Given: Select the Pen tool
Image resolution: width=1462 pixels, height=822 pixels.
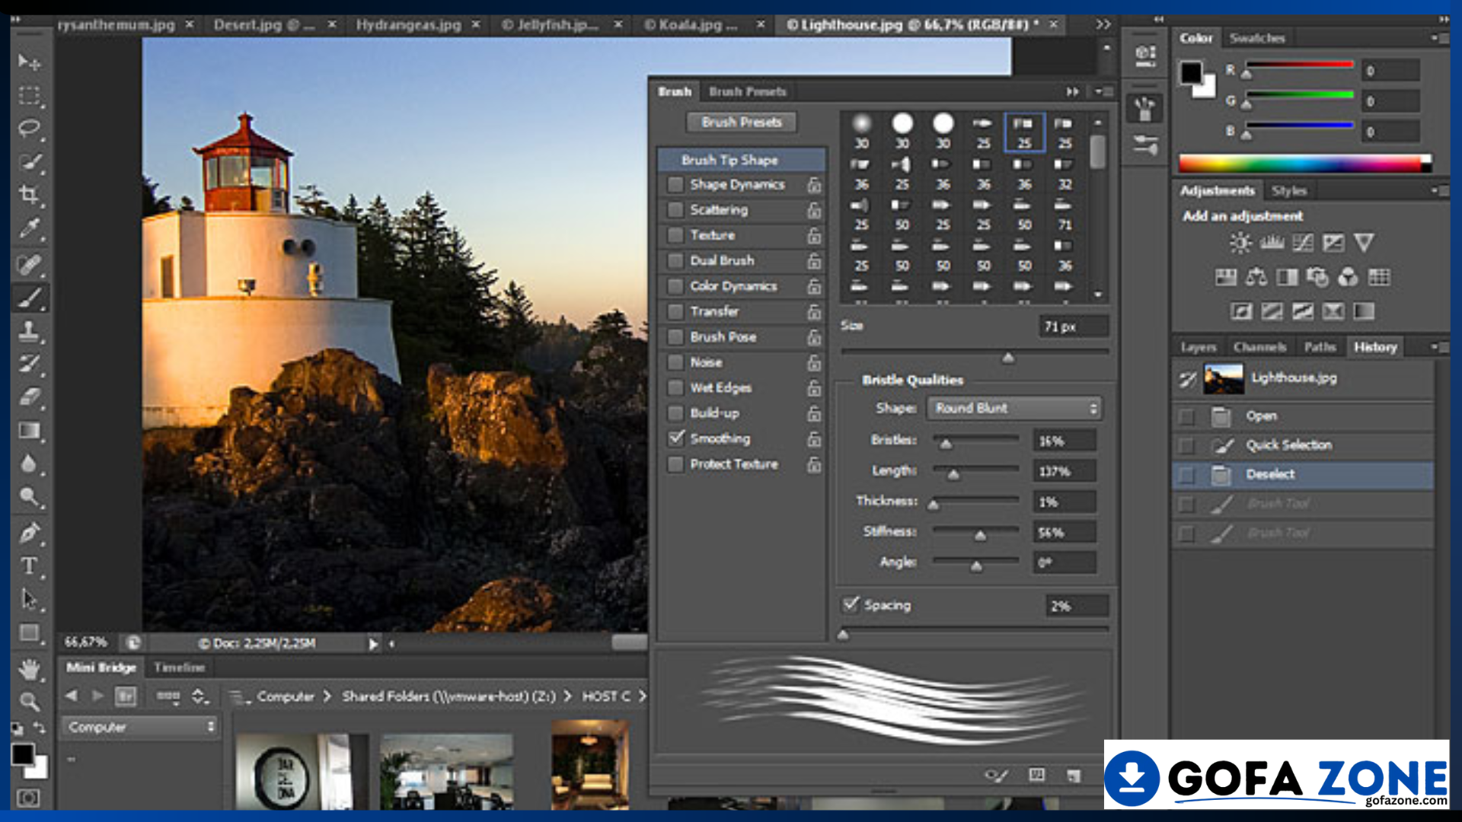Looking at the screenshot, I should click(29, 533).
